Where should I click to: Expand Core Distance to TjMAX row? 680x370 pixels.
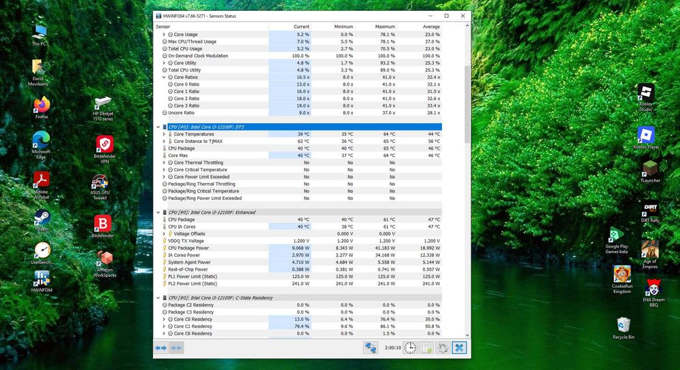pos(164,141)
